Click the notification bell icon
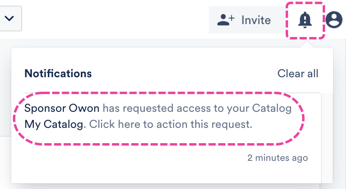This screenshot has height=189, width=346. (305, 20)
